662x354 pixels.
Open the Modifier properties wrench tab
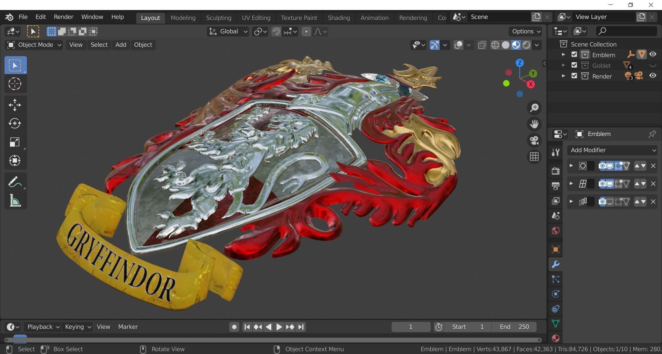pyautogui.click(x=555, y=264)
